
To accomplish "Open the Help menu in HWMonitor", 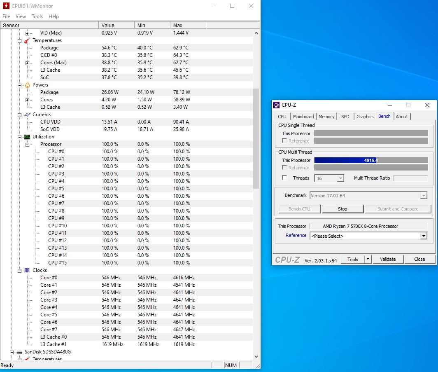I will pyautogui.click(x=54, y=16).
